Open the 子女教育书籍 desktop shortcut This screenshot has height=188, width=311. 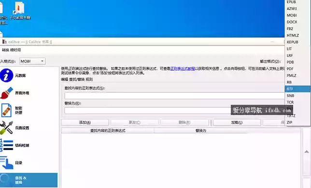20,11
